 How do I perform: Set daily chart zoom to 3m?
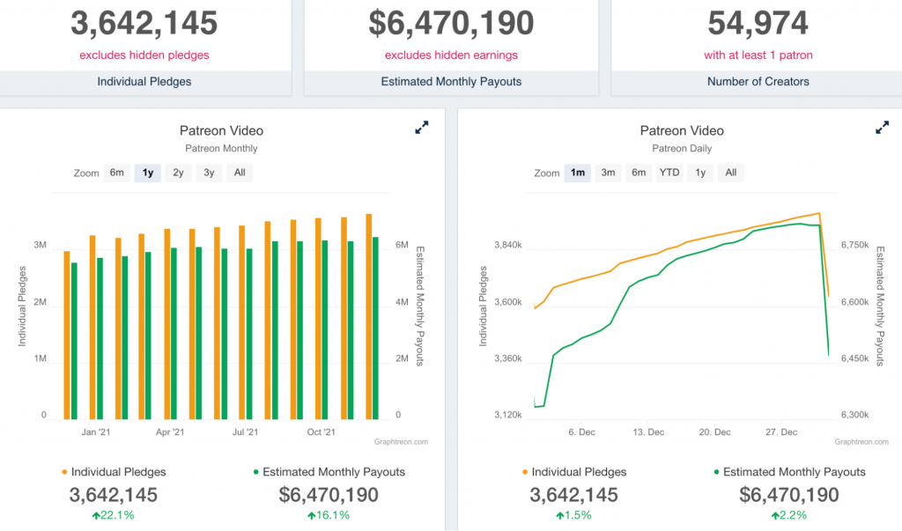tap(608, 173)
